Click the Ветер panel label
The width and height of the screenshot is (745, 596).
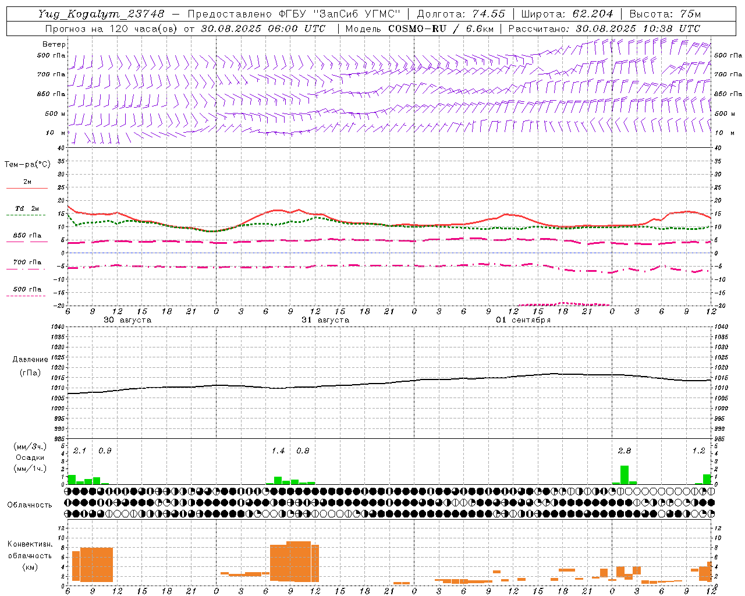[54, 44]
